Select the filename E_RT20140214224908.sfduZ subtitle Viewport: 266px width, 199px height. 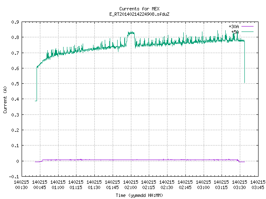tap(139, 14)
